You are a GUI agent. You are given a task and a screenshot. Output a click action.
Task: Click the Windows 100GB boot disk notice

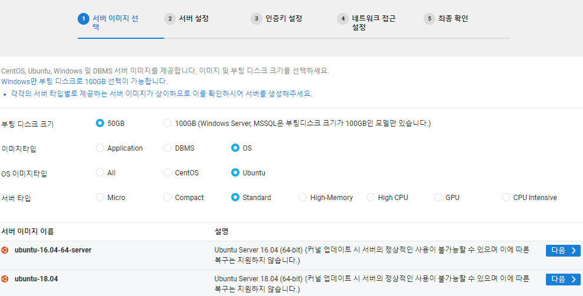[x=84, y=81]
